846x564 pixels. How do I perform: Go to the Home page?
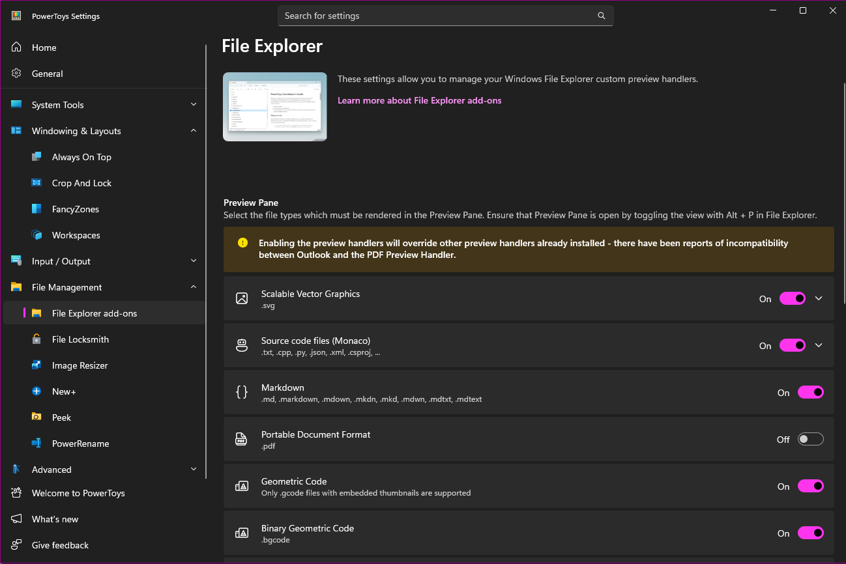click(x=104, y=48)
